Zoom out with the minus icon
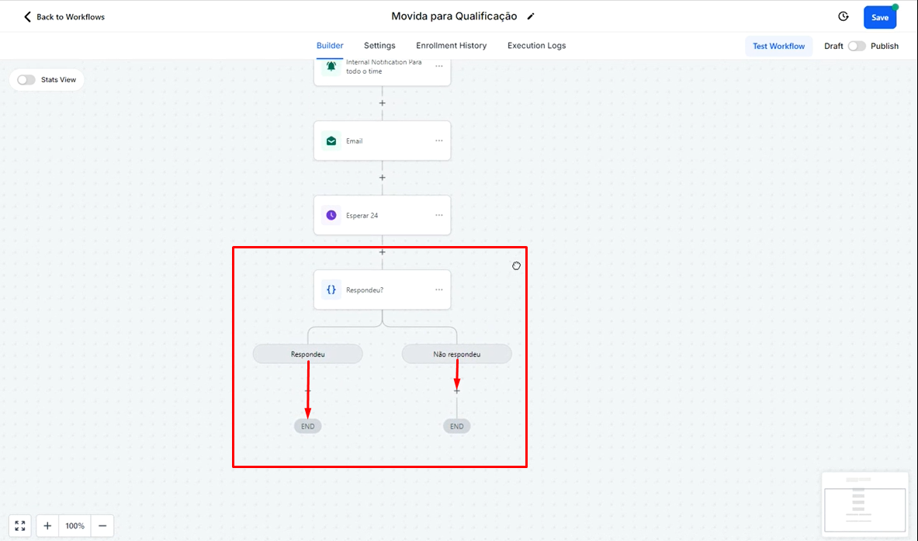Screen dimensions: 918x541 coord(102,525)
